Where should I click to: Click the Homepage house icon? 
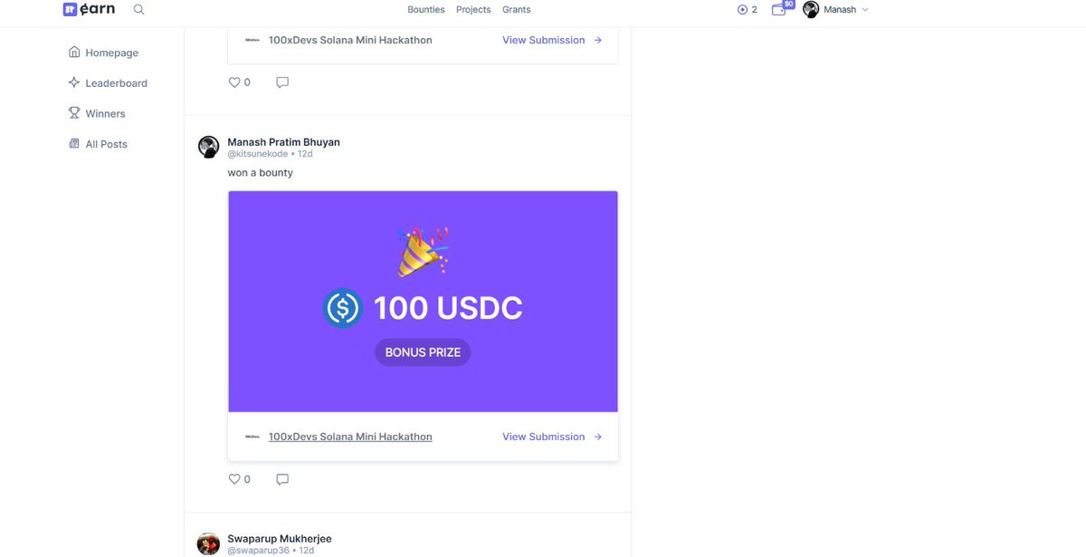(74, 53)
